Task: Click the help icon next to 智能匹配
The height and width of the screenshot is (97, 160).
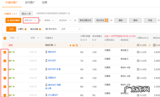Action: (55, 45)
